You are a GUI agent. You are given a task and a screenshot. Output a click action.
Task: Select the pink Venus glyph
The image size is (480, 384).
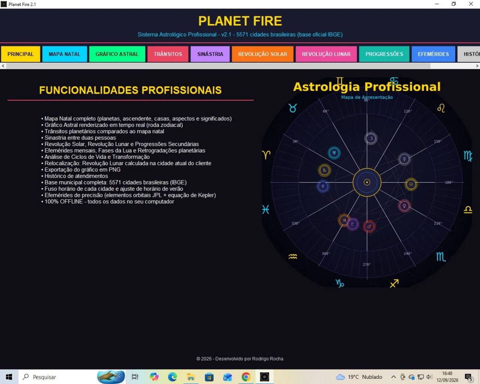point(404,206)
